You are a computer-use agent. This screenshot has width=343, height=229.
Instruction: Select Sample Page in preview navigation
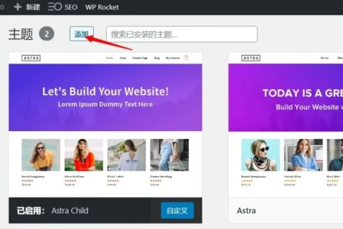tap(141, 58)
